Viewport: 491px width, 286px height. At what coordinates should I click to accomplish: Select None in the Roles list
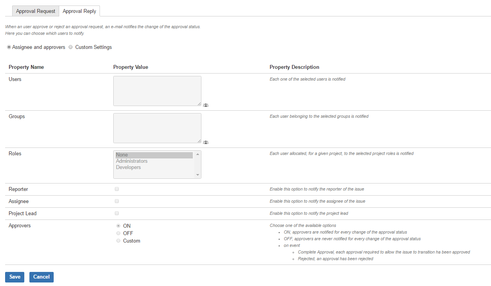[154, 155]
